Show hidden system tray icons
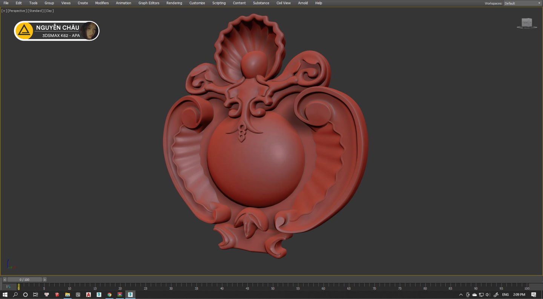This screenshot has width=543, height=299. [x=461, y=294]
